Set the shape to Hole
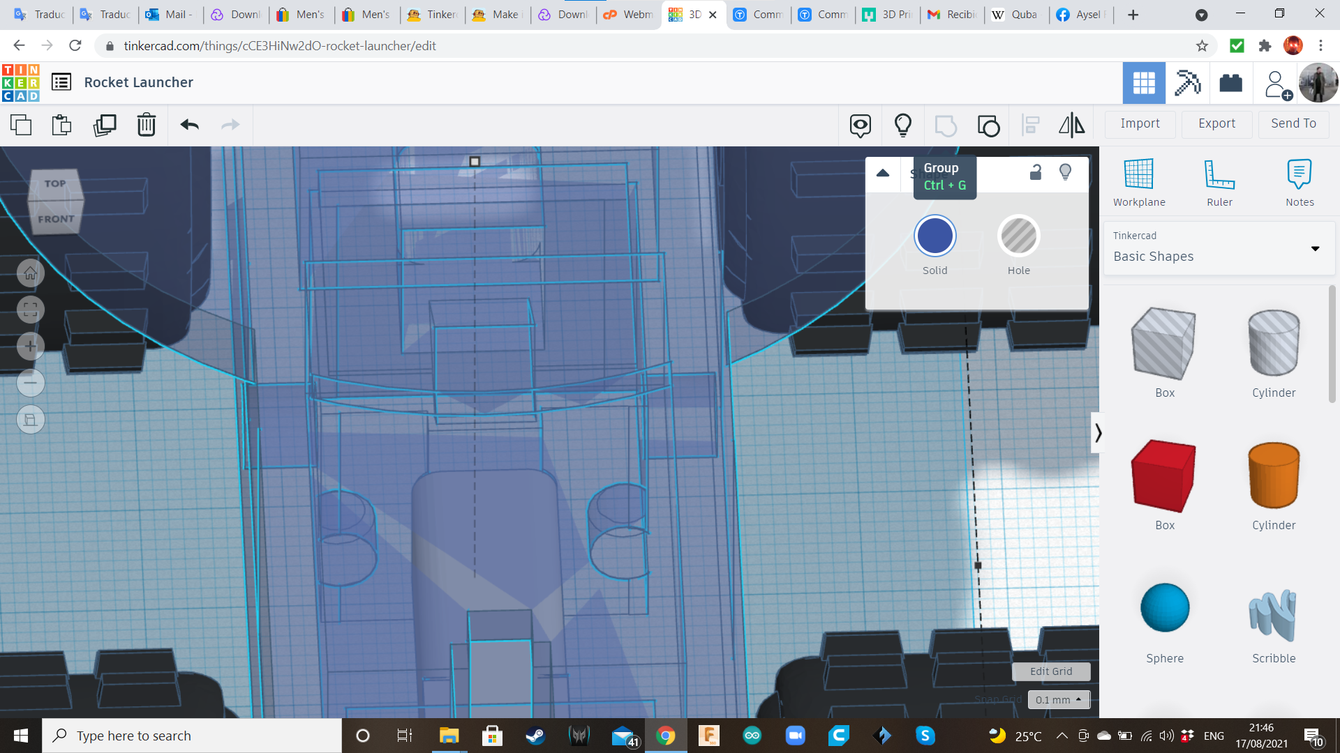 tap(1018, 236)
